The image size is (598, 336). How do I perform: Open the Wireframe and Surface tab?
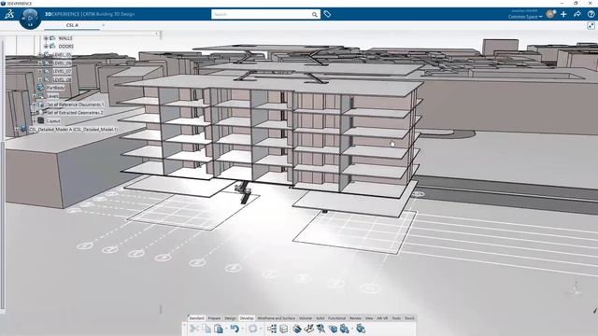tap(277, 318)
